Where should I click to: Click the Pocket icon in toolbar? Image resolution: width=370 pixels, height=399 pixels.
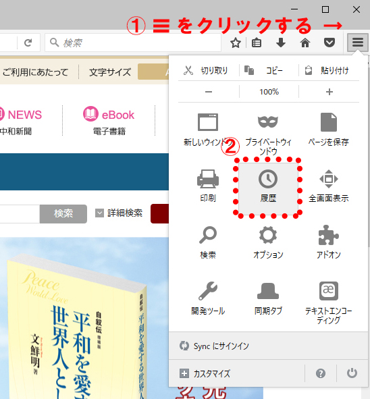(x=329, y=43)
